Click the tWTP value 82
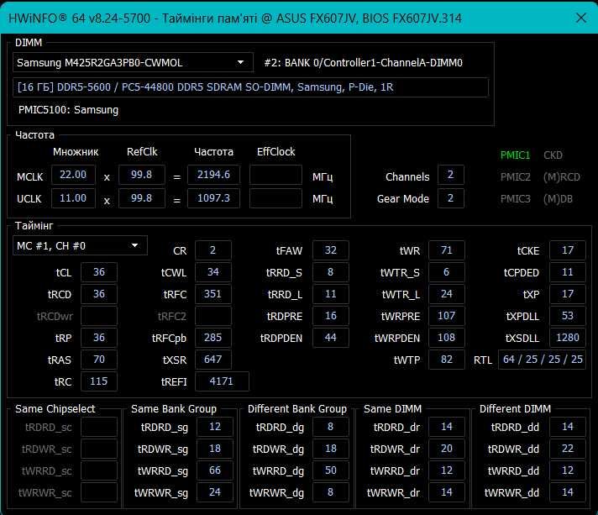 point(447,360)
